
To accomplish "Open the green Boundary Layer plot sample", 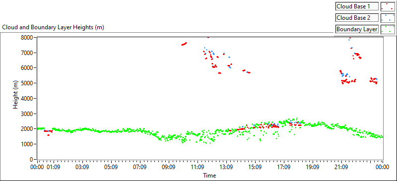I will point(388,29).
